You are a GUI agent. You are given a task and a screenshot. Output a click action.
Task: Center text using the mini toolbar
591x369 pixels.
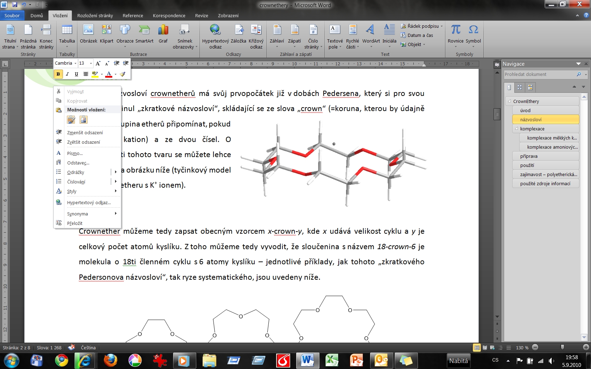(x=85, y=74)
